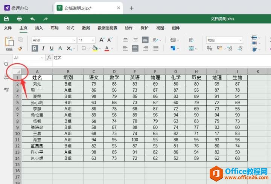Click the undo arrow icon

coord(32,19)
